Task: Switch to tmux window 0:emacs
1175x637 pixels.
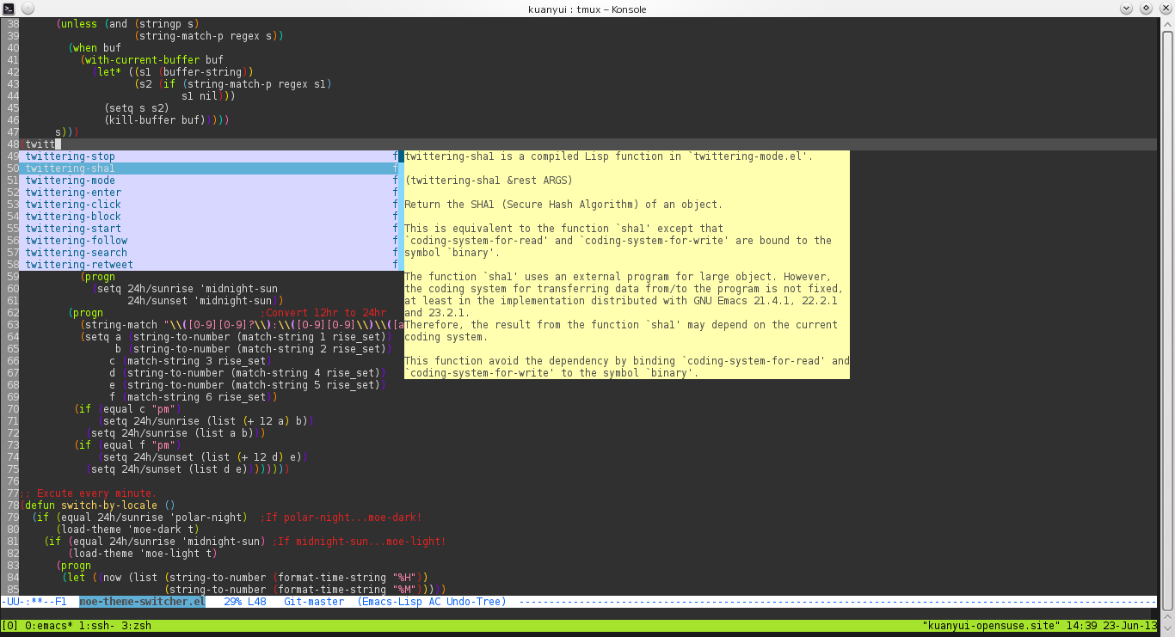Action: (49, 627)
